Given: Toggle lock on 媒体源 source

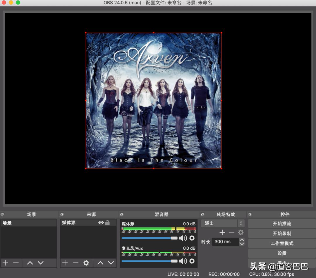Looking at the screenshot, I should [108, 222].
